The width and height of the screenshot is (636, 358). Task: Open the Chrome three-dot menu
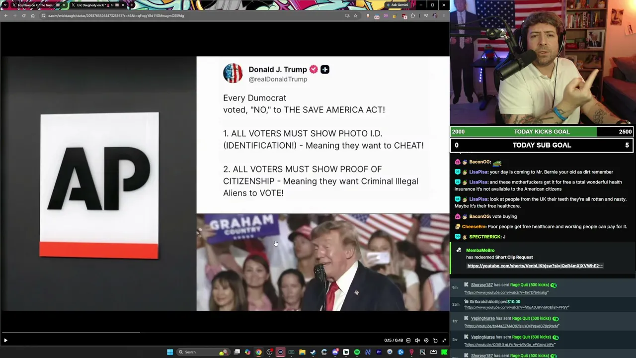pos(444,15)
